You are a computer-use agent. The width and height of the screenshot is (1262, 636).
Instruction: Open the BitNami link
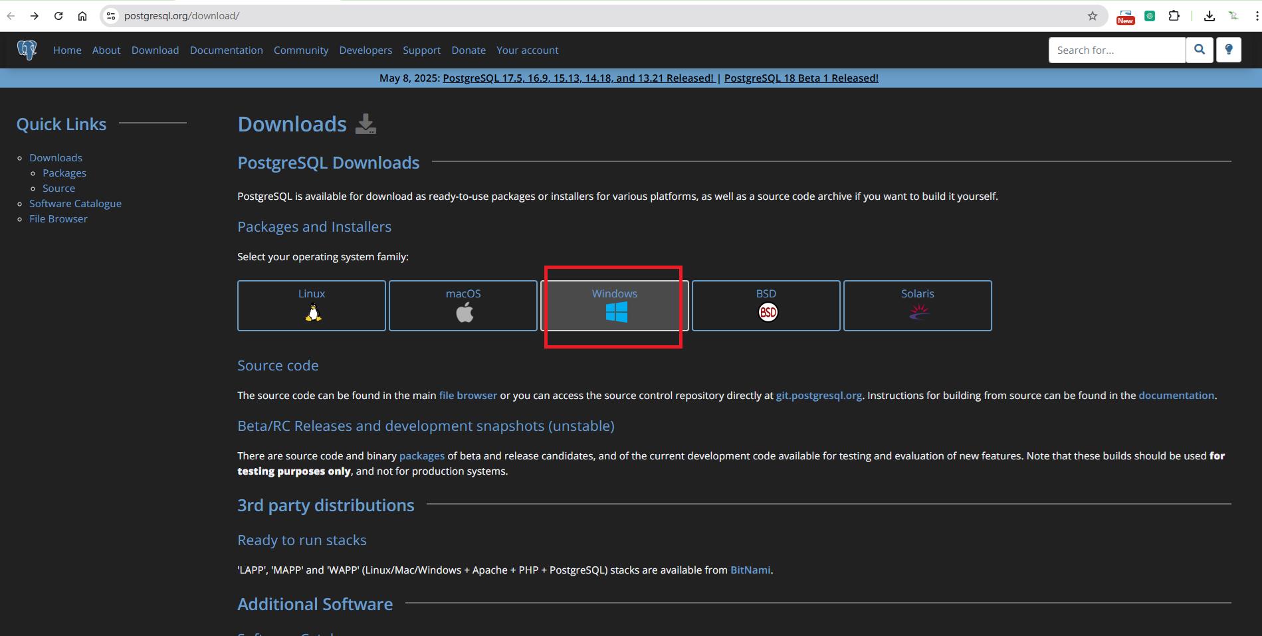(x=750, y=570)
